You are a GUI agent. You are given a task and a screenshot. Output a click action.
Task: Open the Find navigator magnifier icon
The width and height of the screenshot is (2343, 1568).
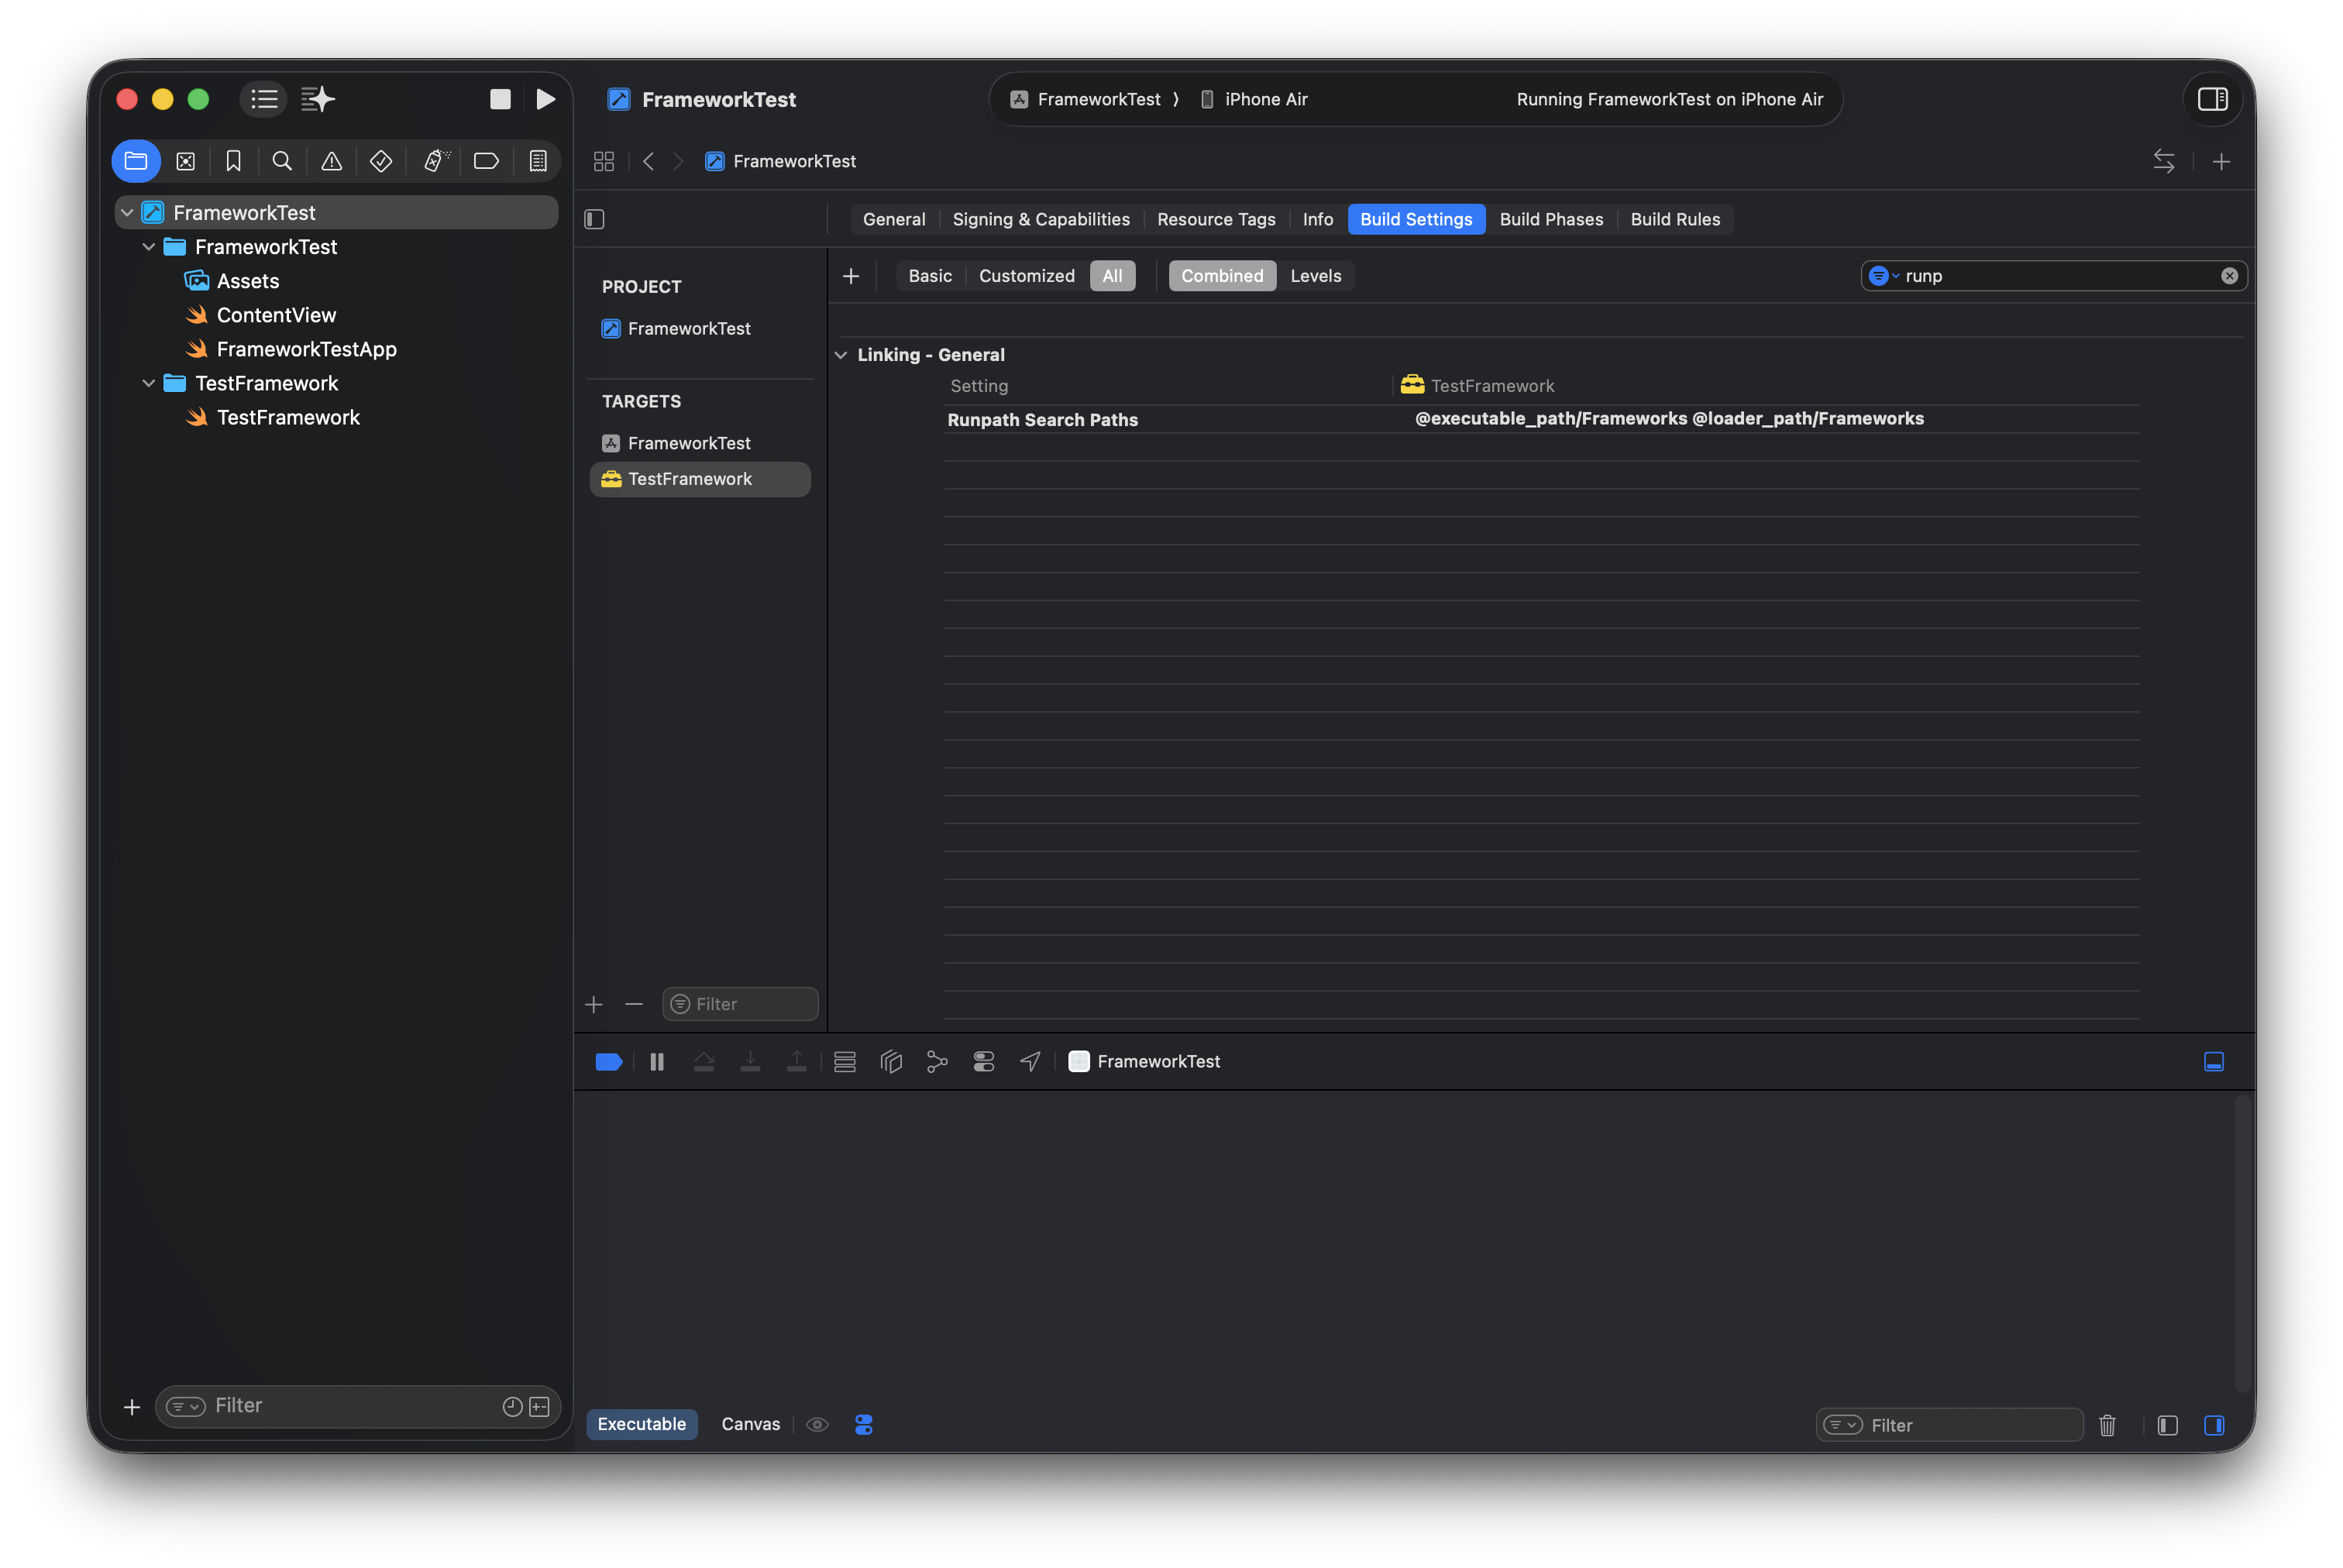pos(282,161)
